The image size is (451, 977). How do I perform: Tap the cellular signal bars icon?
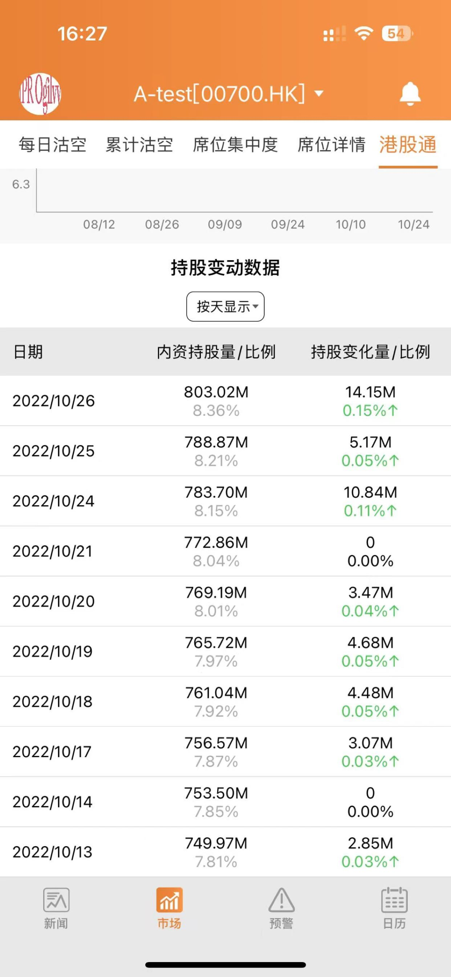pos(334,34)
